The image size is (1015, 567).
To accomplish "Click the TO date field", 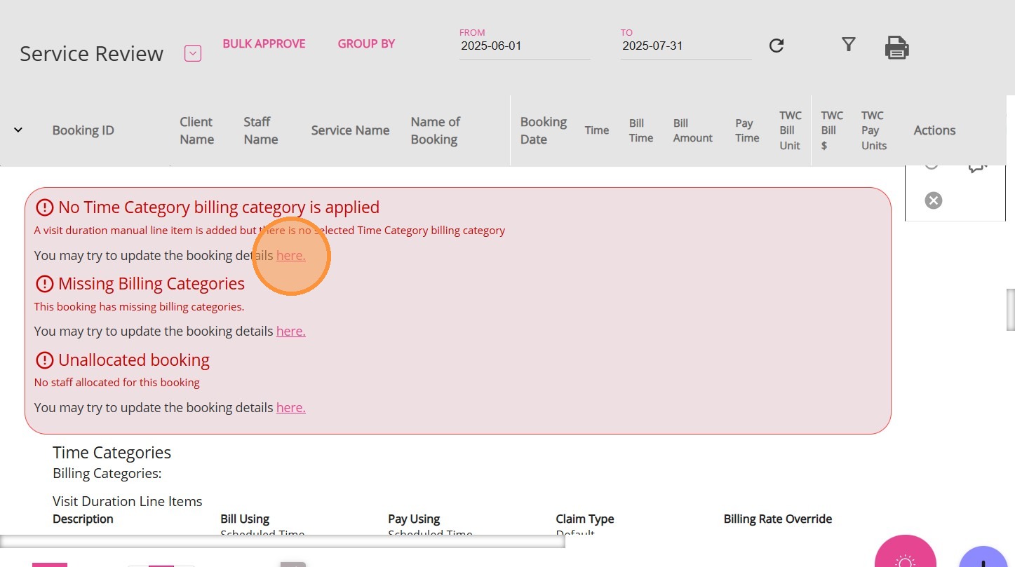I will click(x=685, y=46).
